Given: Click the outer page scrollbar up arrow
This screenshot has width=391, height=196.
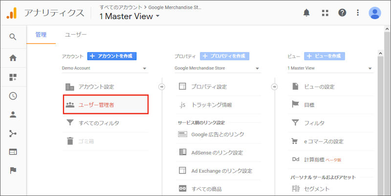Looking at the screenshot, I should coord(387,29).
